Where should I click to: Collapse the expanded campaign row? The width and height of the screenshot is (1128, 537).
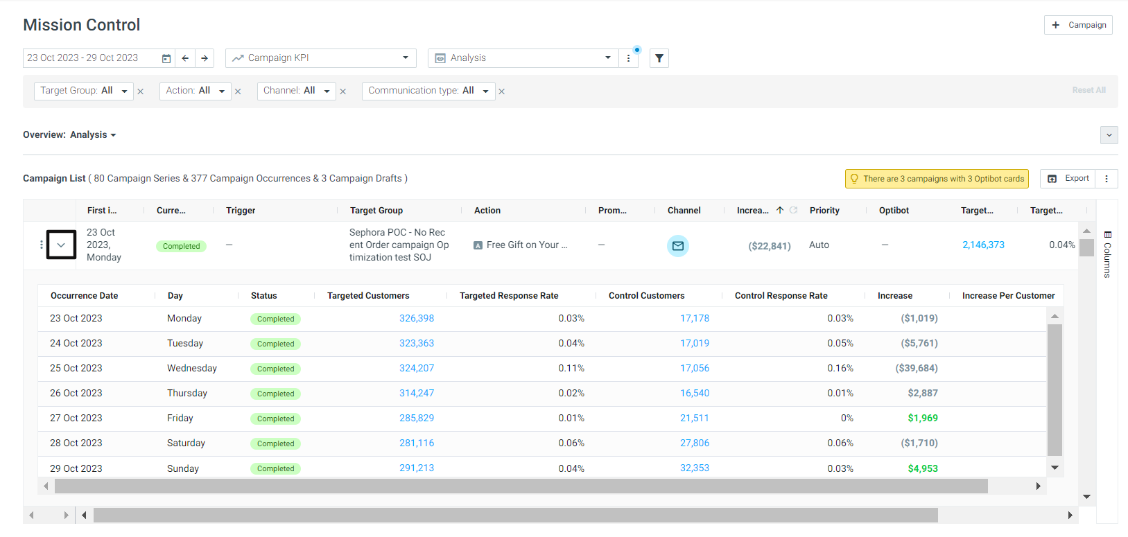coord(61,245)
